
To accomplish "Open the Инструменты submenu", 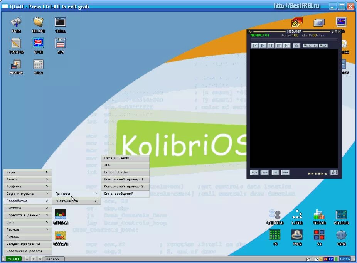I will click(76, 201).
